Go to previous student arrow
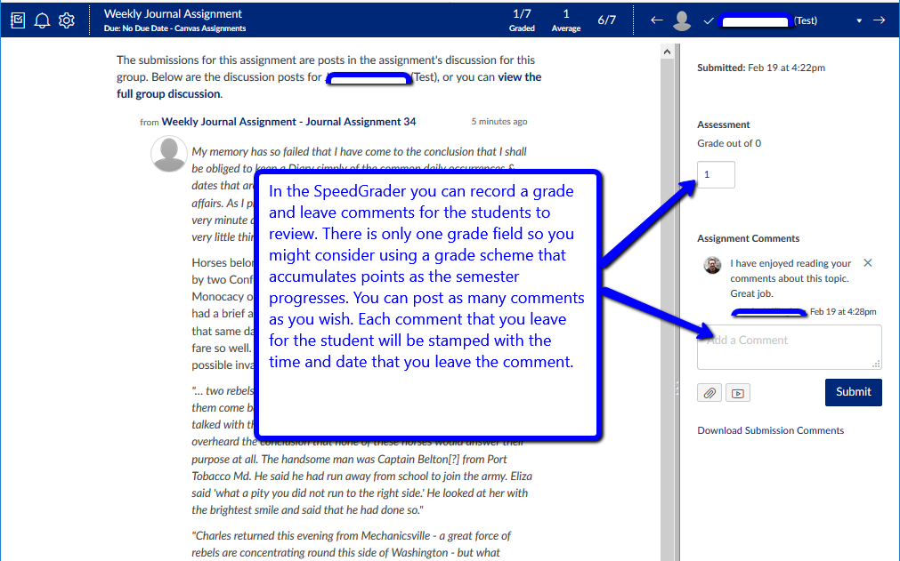Image resolution: width=900 pixels, height=561 pixels. coord(657,20)
